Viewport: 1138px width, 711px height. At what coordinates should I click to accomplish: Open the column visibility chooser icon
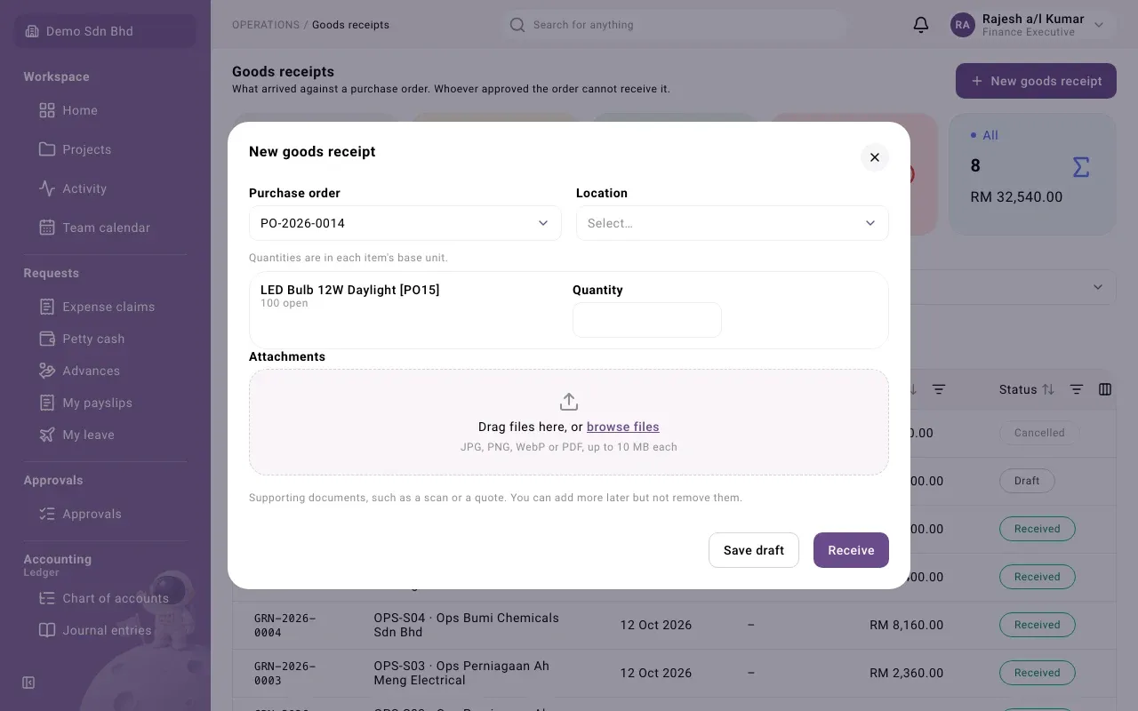pyautogui.click(x=1105, y=389)
